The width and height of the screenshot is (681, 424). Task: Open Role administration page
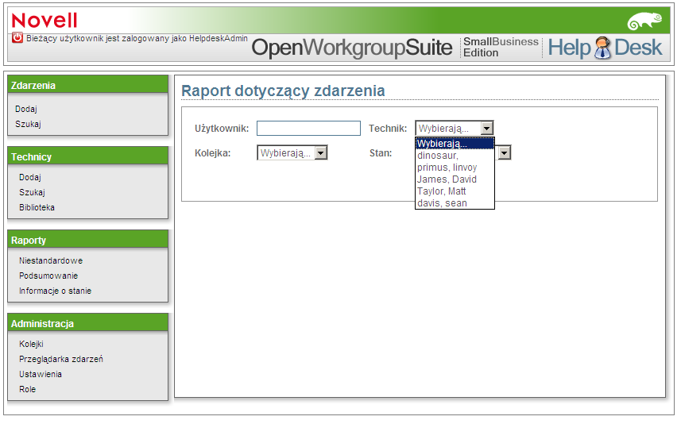tap(27, 389)
